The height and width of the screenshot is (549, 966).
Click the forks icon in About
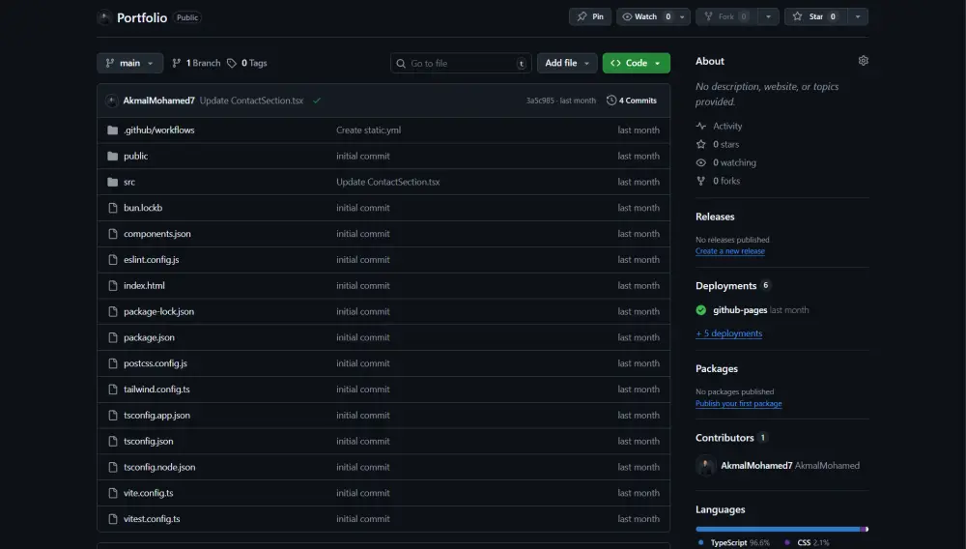point(701,181)
